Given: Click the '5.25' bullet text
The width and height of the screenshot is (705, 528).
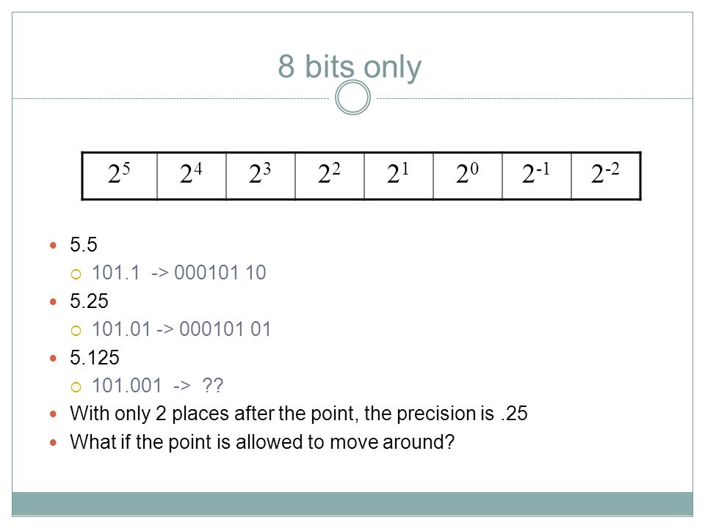Looking at the screenshot, I should (89, 301).
